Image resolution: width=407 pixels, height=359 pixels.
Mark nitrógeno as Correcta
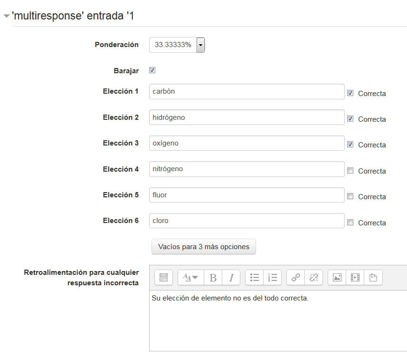(x=350, y=171)
